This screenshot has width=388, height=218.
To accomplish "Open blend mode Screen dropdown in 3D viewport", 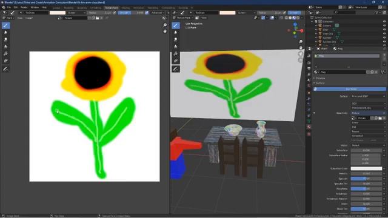I will 247,13.
